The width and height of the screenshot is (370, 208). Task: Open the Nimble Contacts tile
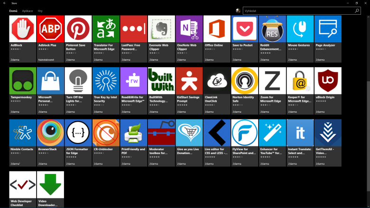(23, 143)
